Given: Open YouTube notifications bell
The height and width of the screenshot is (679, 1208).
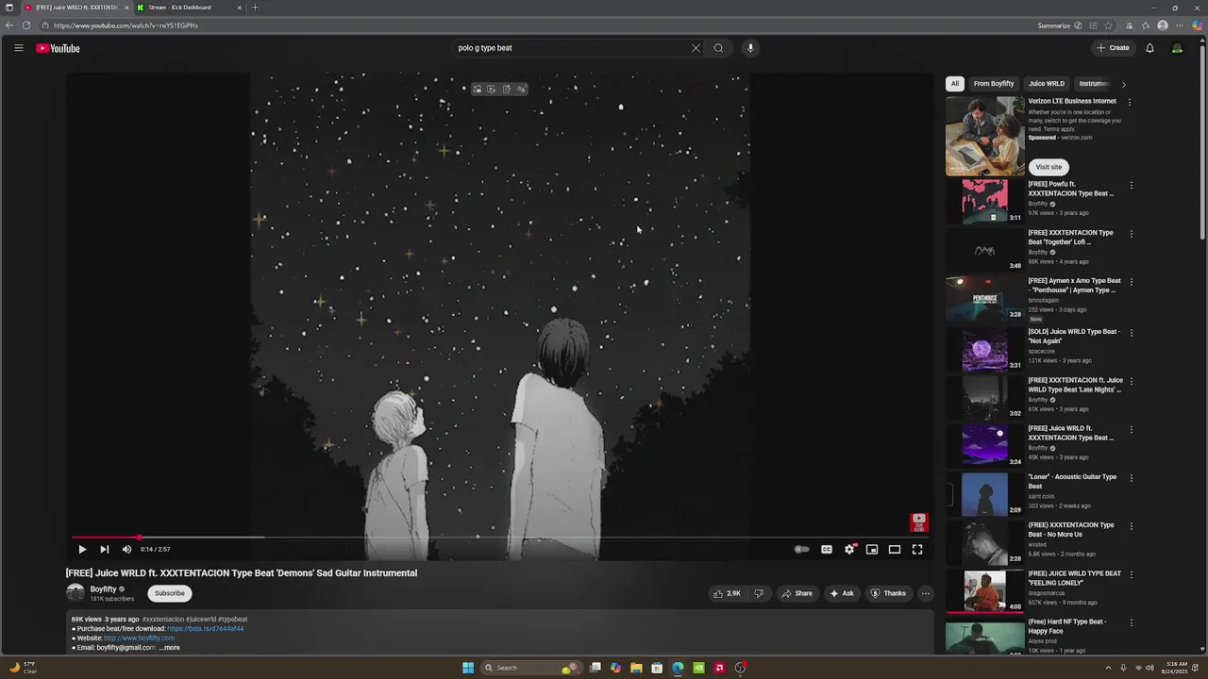Looking at the screenshot, I should point(1149,48).
